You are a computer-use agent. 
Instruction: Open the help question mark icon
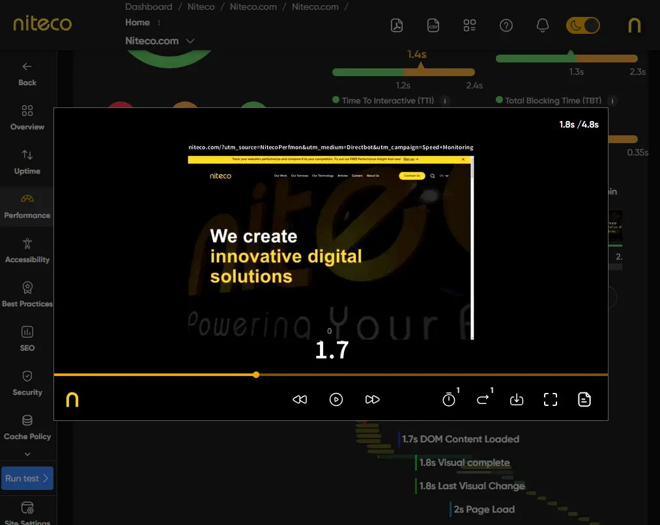pyautogui.click(x=506, y=25)
